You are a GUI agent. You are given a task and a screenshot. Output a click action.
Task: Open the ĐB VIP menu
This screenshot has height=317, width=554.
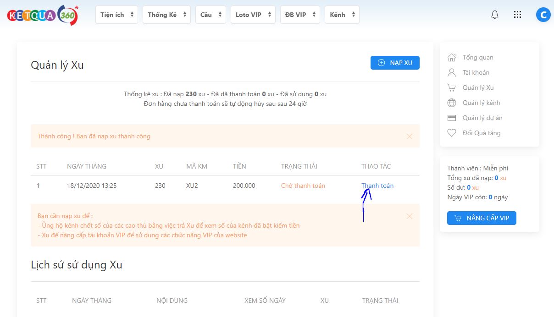[x=300, y=15]
